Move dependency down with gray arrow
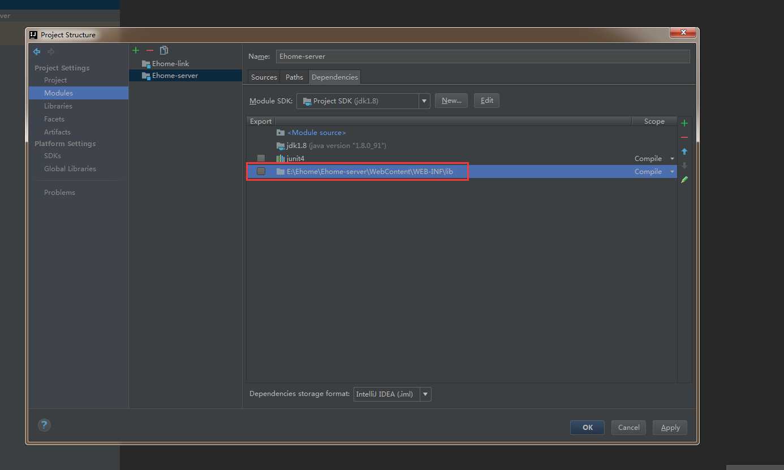This screenshot has width=784, height=470. pos(684,166)
